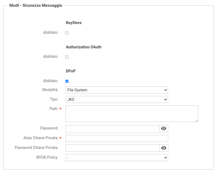Click the Authorization OAuth section heading
218x173 pixels.
click(x=84, y=47)
